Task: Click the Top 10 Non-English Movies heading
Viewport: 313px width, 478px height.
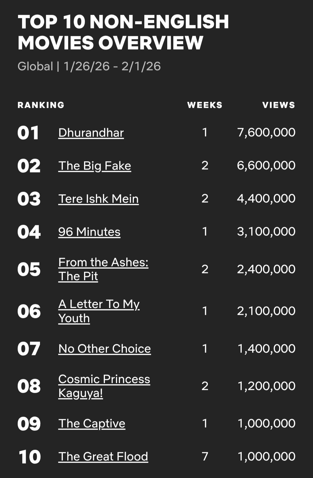Action: click(123, 32)
